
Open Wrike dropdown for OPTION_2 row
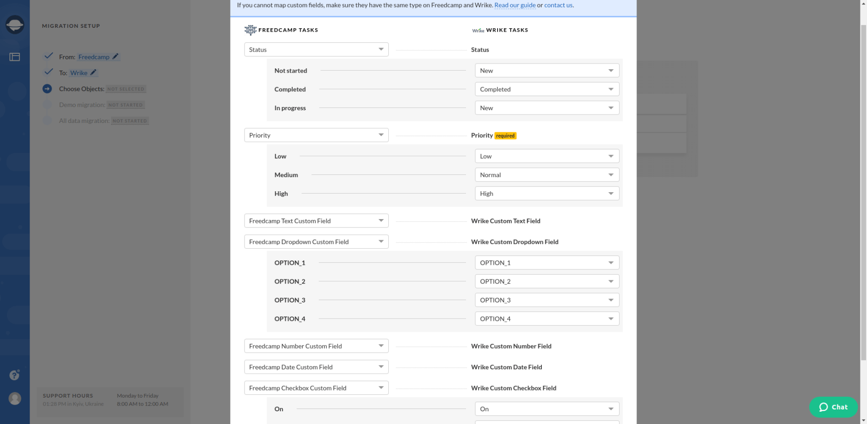547,281
